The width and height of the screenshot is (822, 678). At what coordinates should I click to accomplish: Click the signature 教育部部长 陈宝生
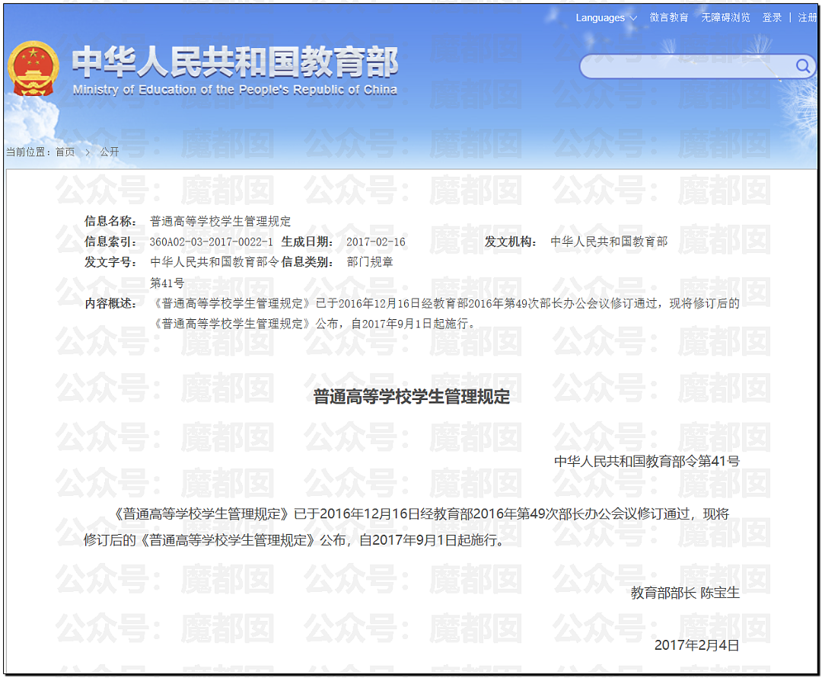(x=685, y=593)
